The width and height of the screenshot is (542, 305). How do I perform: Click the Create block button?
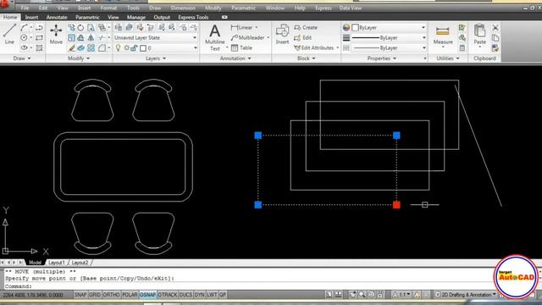click(306, 28)
